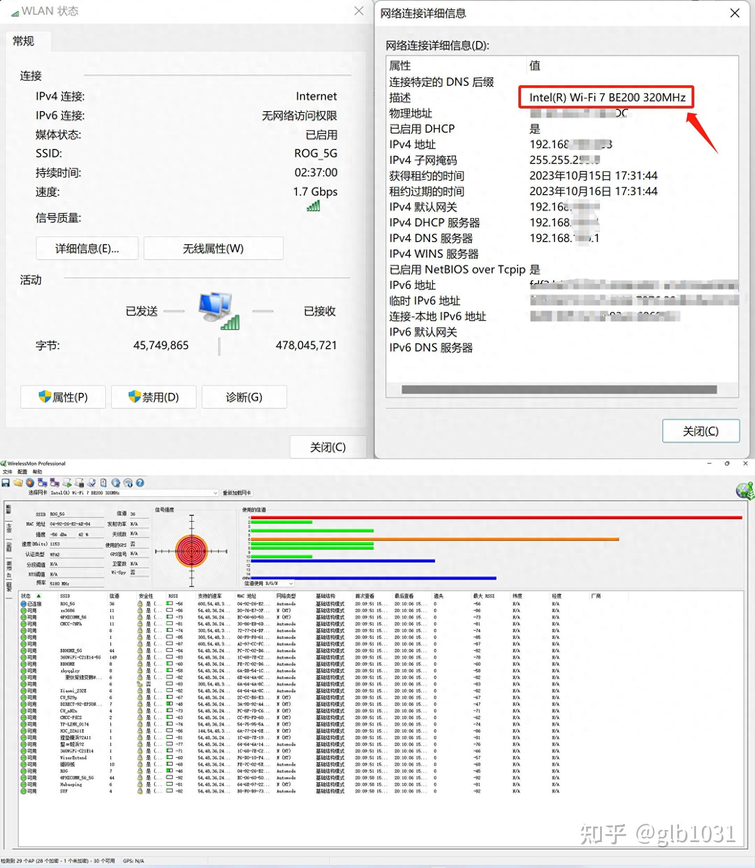Click the orange channel 6 usage bar

point(435,539)
